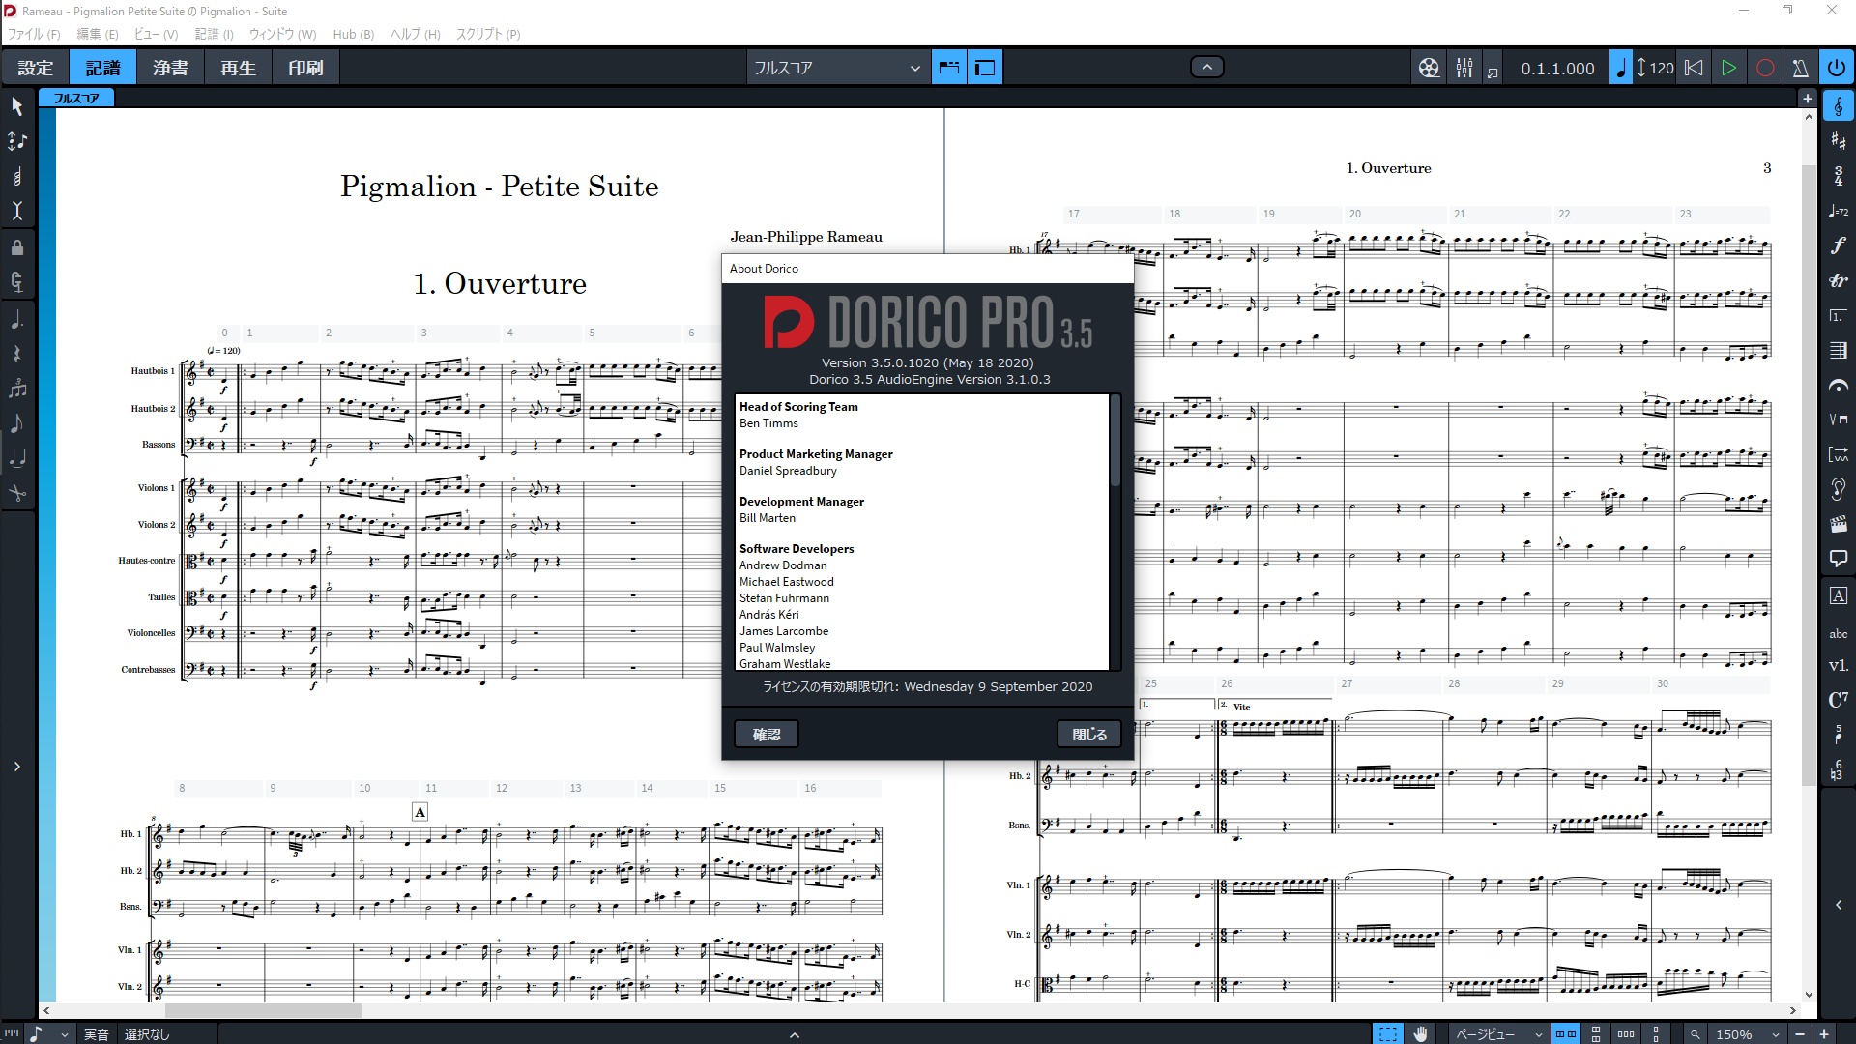Click 閉じる button in About Dorico dialog

click(1089, 735)
